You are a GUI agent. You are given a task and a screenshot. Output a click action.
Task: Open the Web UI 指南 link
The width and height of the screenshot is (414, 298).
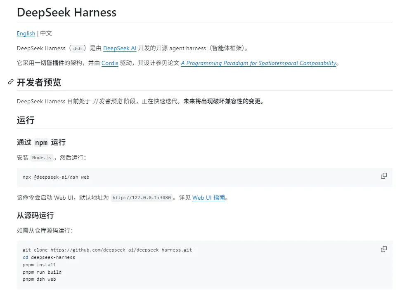pos(208,198)
